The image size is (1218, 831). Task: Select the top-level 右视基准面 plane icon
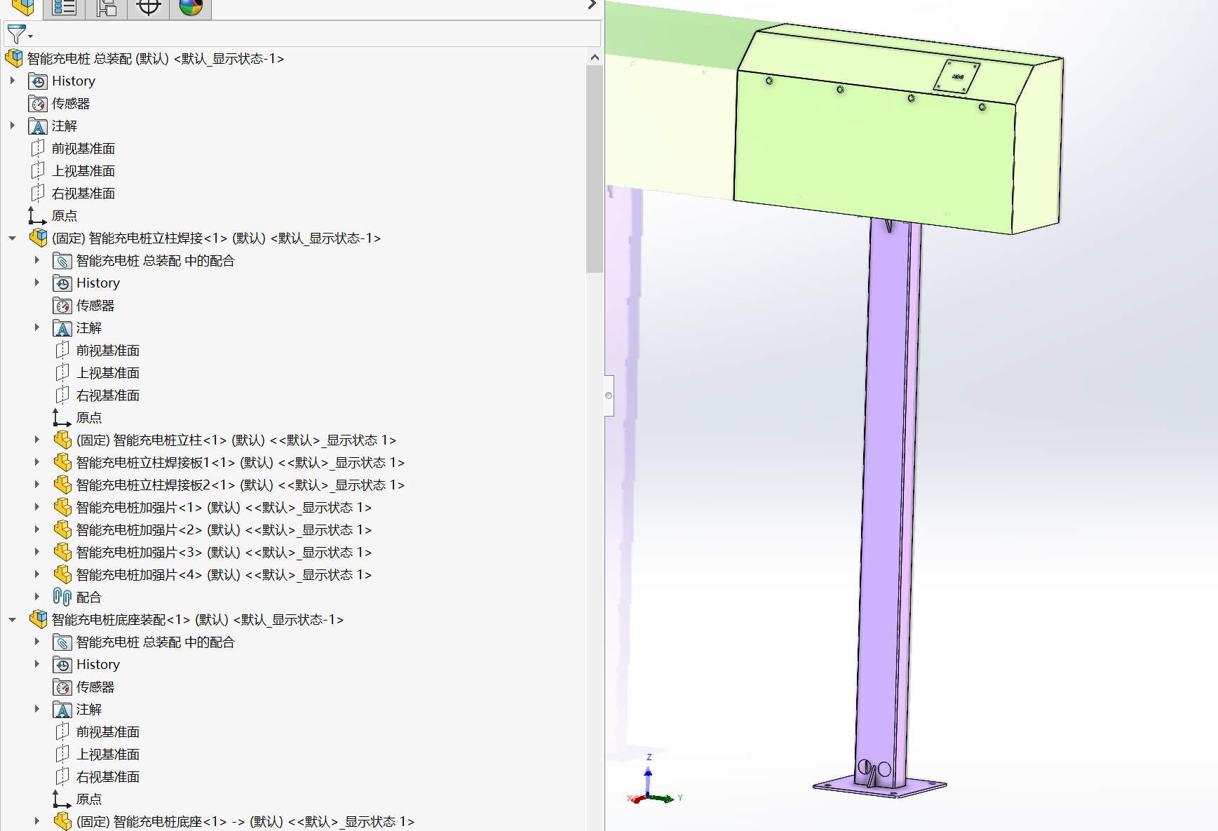click(x=38, y=193)
